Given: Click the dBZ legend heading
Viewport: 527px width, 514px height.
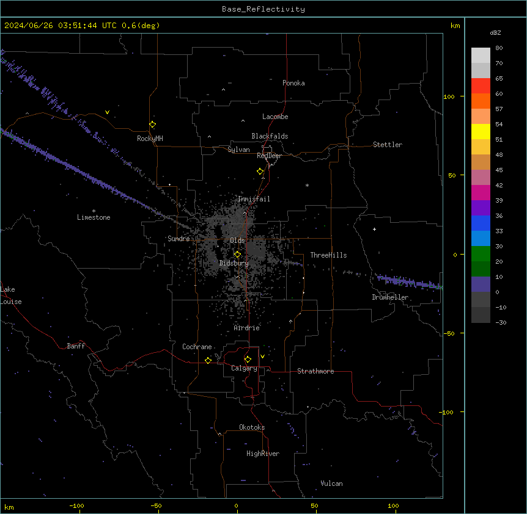Looking at the screenshot, I should (x=495, y=33).
